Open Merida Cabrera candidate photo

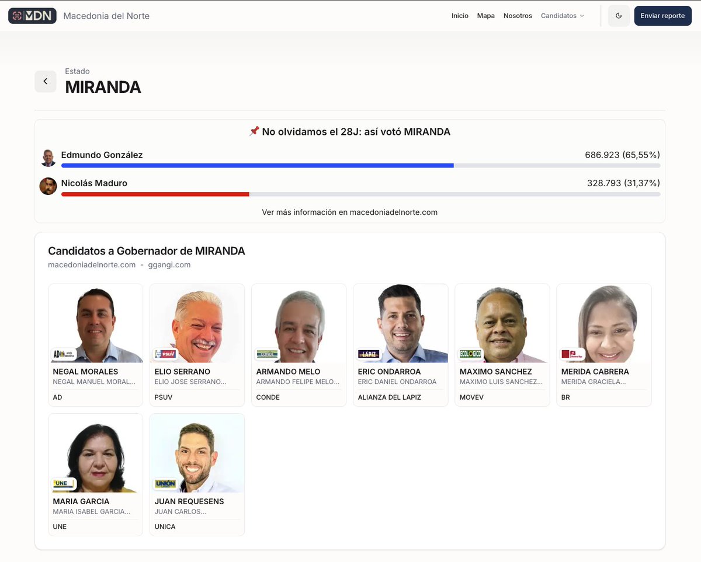pos(603,323)
